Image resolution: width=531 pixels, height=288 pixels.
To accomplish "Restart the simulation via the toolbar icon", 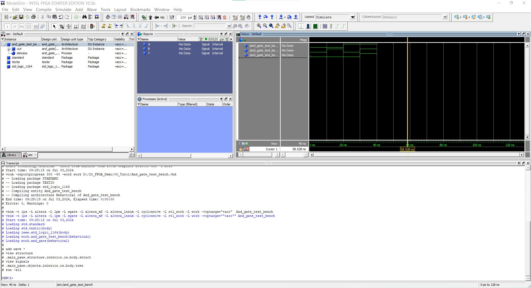I will click(x=171, y=17).
